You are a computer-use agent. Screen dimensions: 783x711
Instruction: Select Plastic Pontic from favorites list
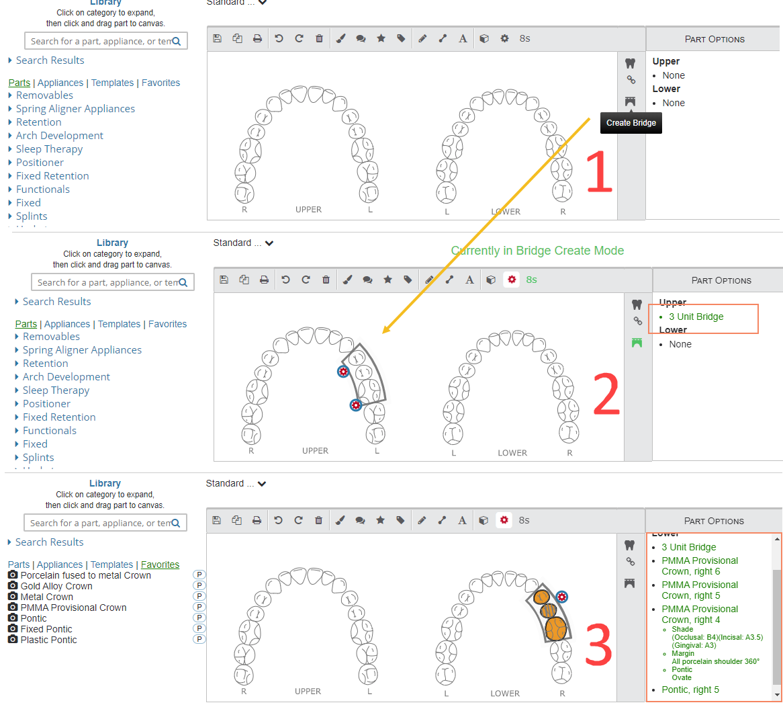(48, 640)
